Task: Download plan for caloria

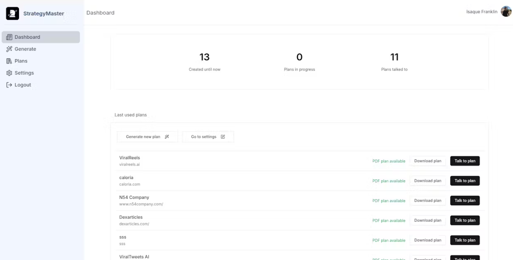Action: (428, 181)
